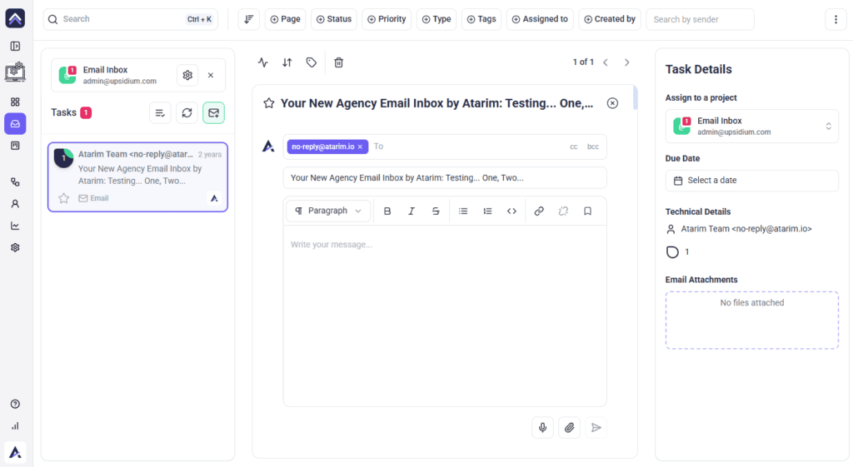Click the task list filter icon
Image resolution: width=853 pixels, height=467 pixels.
(x=160, y=113)
